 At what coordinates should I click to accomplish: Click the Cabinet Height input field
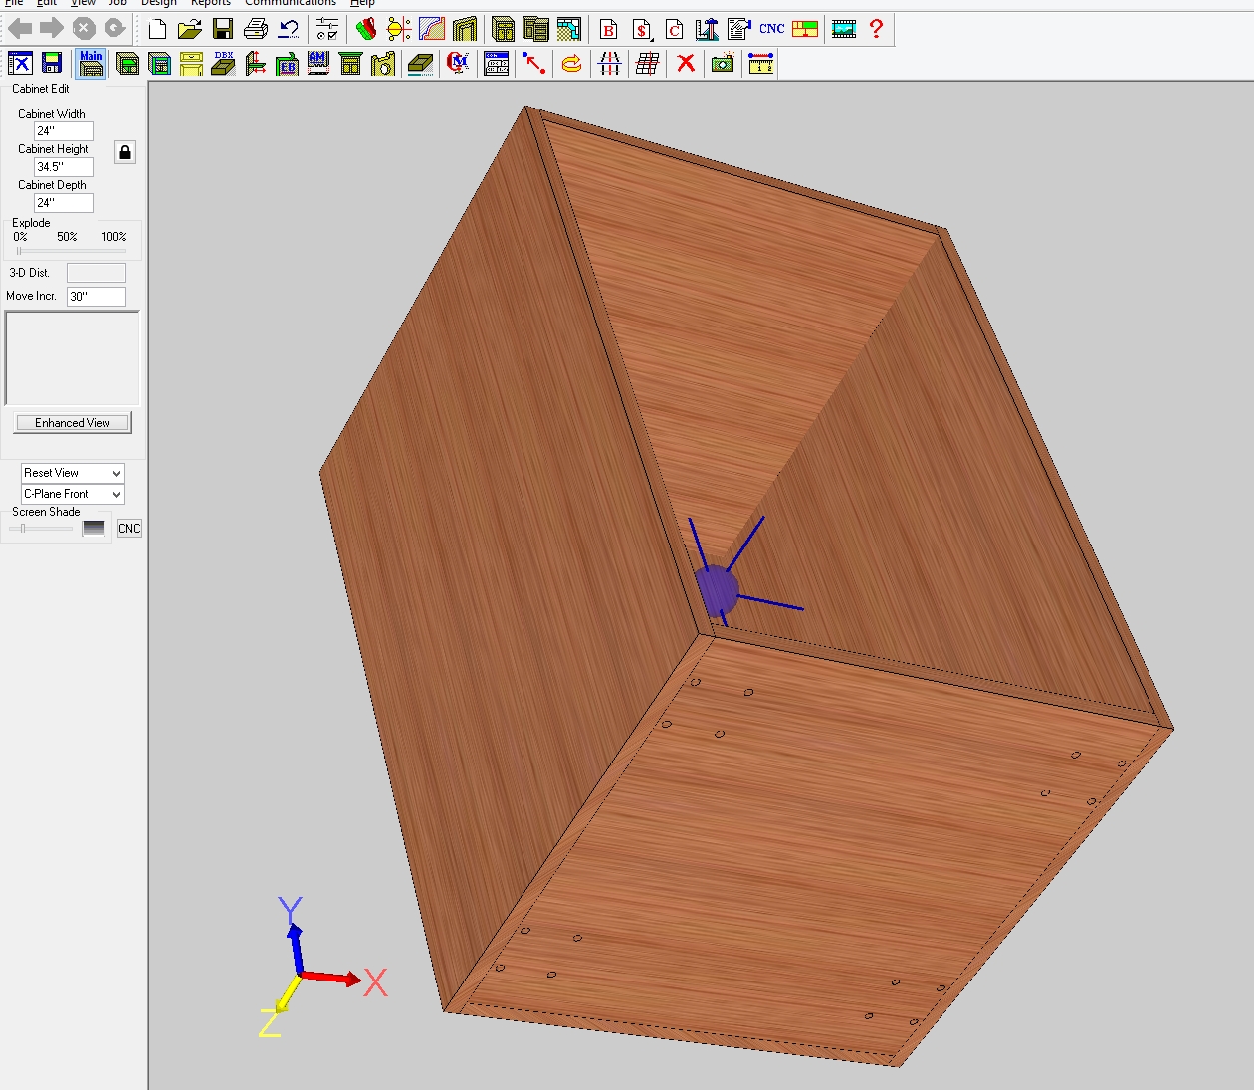64,167
